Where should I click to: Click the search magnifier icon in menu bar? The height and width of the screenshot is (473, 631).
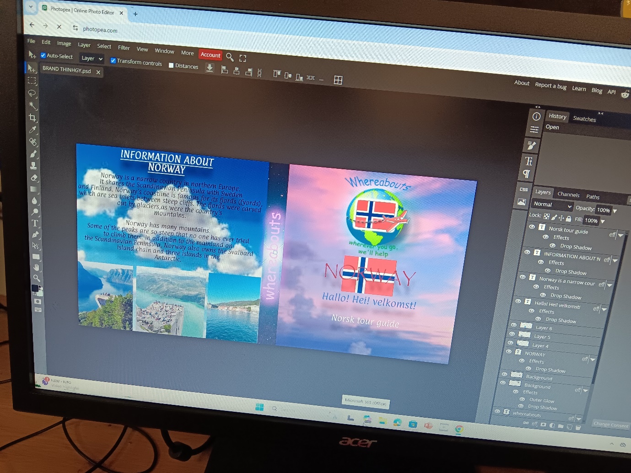(230, 57)
